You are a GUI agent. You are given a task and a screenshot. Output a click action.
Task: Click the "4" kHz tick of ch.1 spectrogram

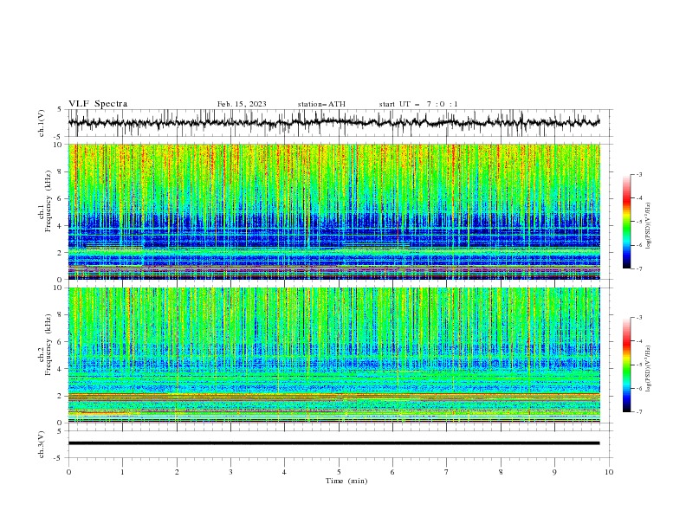pyautogui.click(x=61, y=226)
